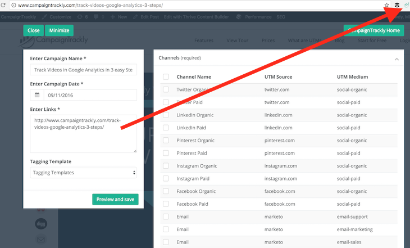This screenshot has width=410, height=248.
Task: Click the UTM Medium column header
Action: pyautogui.click(x=352, y=76)
